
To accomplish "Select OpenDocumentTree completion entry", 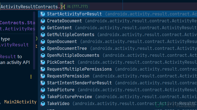I will (118, 48).
